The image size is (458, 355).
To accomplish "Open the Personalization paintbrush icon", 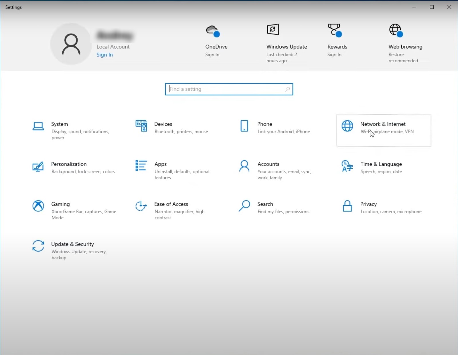I will [38, 166].
